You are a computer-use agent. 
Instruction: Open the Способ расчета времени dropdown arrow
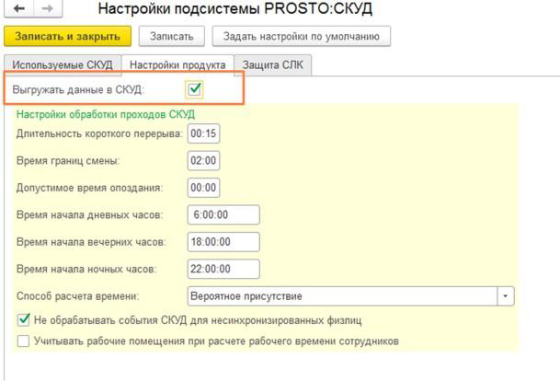click(506, 296)
